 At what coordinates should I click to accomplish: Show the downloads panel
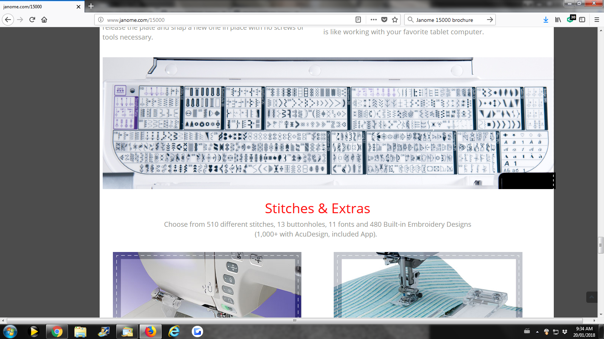pos(545,20)
